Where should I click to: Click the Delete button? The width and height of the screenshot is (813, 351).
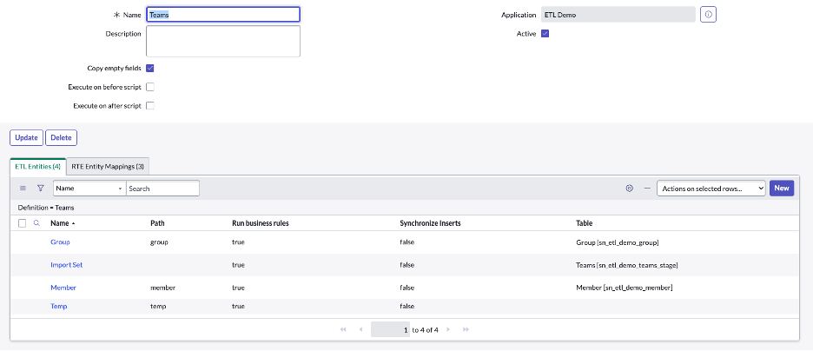coord(61,138)
